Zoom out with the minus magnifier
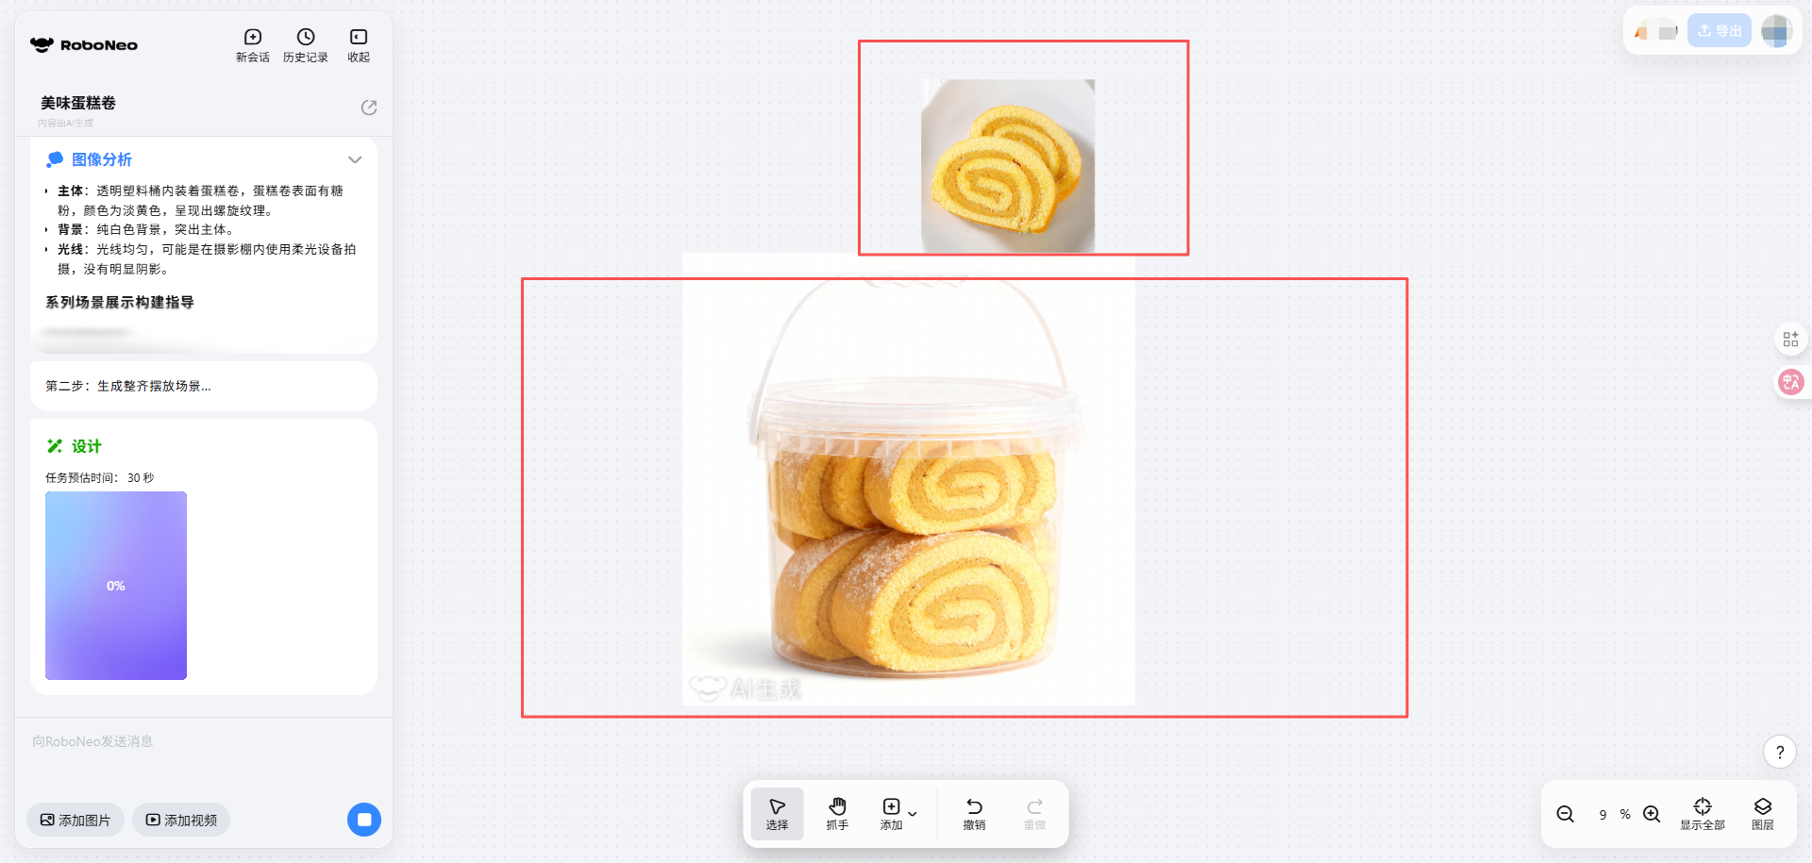The height and width of the screenshot is (863, 1812). (x=1565, y=814)
